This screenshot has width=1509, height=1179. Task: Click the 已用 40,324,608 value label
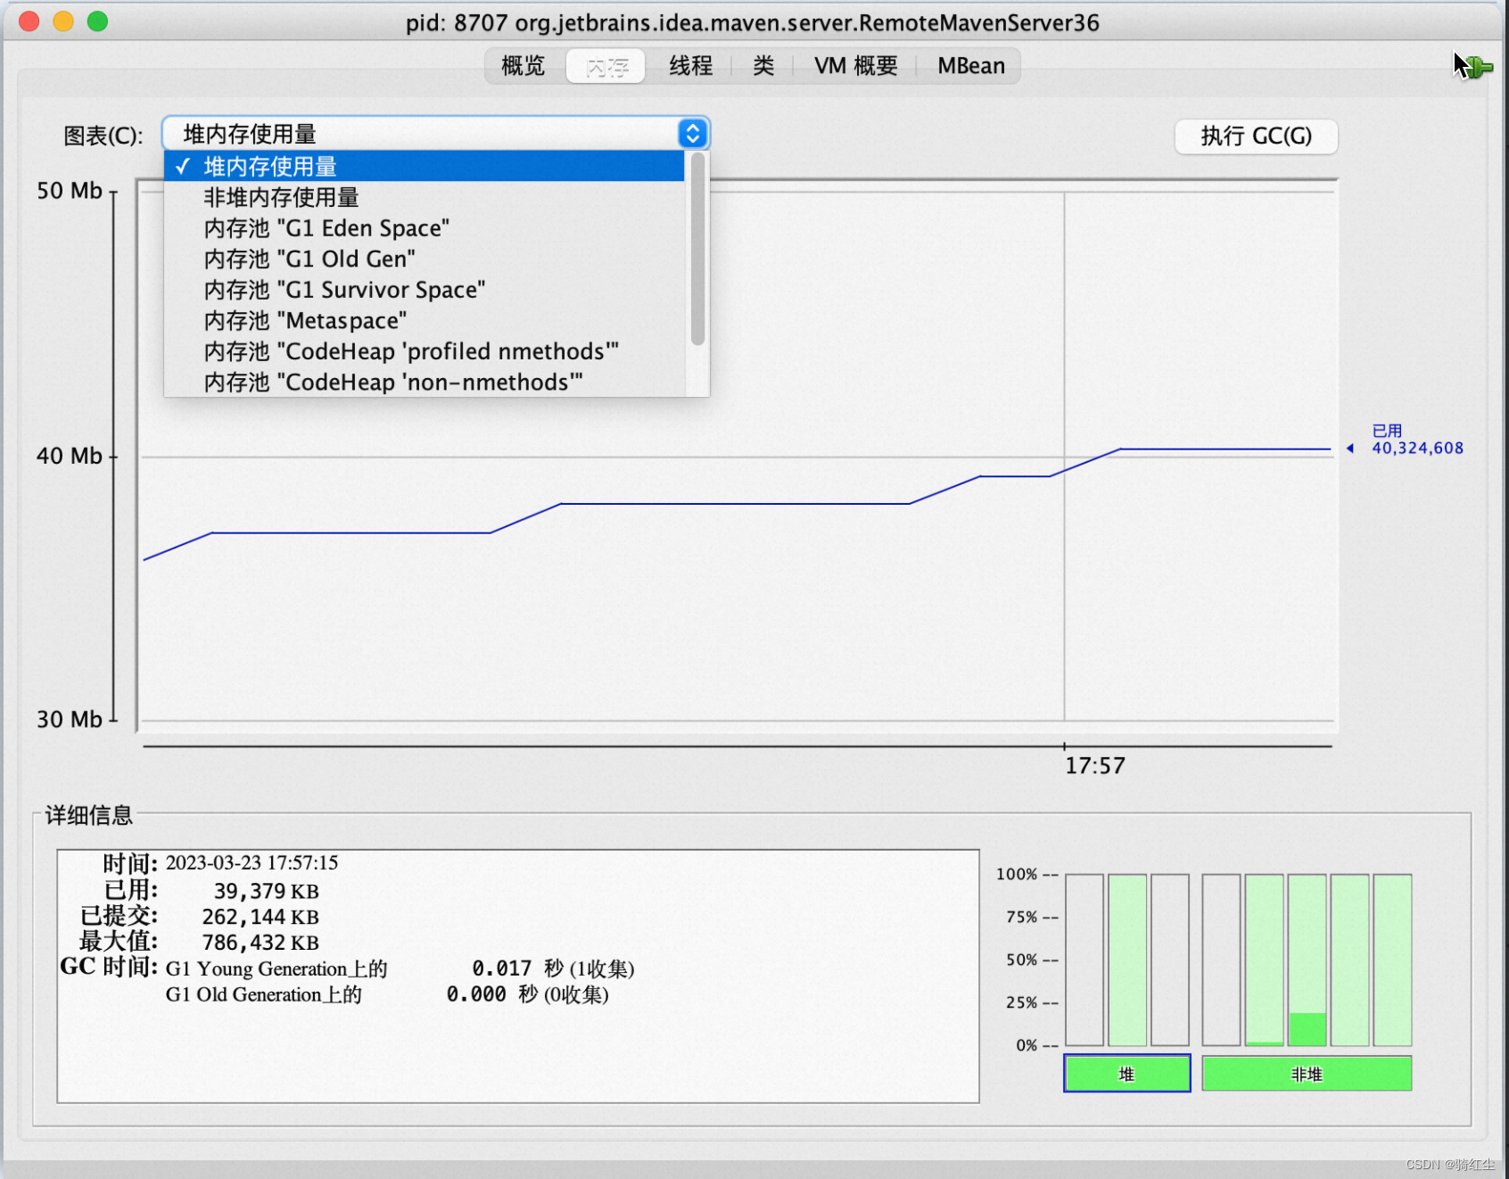[1417, 440]
